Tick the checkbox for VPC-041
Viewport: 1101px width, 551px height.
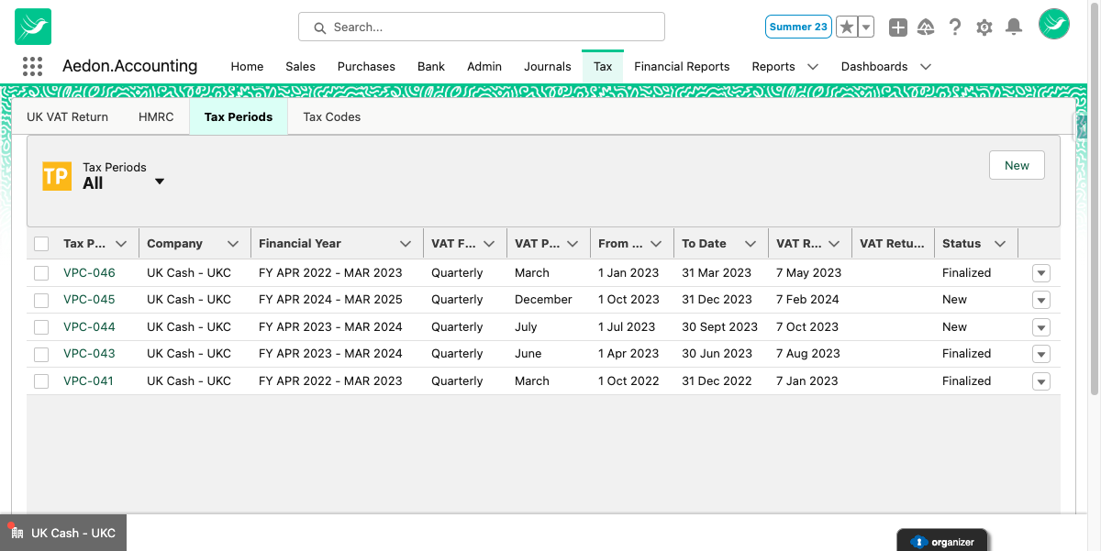pos(41,381)
